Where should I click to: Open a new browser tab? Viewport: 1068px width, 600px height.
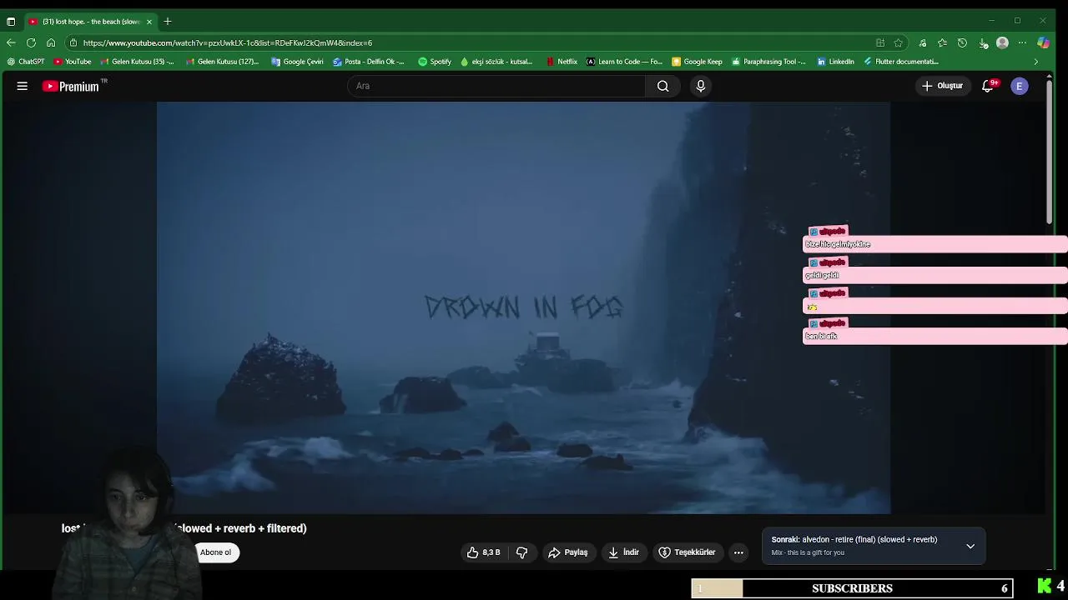pyautogui.click(x=168, y=21)
